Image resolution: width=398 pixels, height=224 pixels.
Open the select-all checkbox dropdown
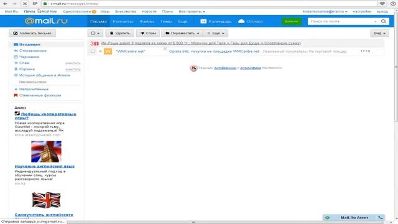[95, 33]
